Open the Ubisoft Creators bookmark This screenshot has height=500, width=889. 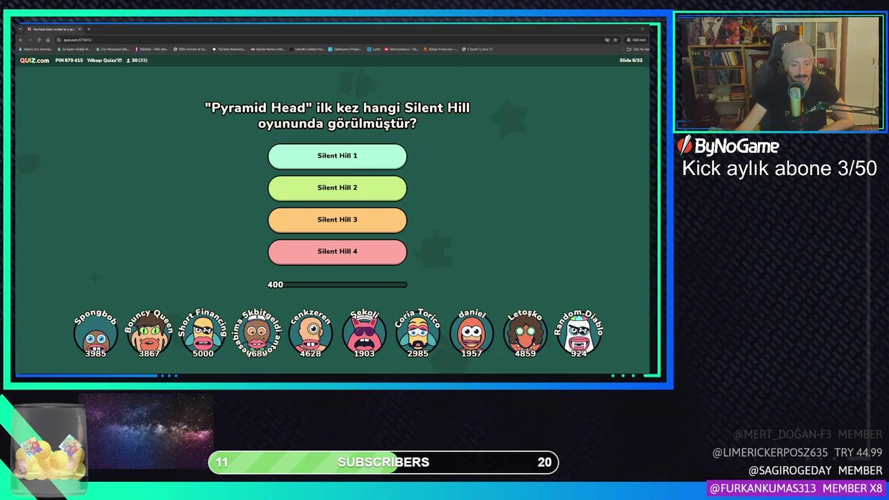click(x=308, y=49)
